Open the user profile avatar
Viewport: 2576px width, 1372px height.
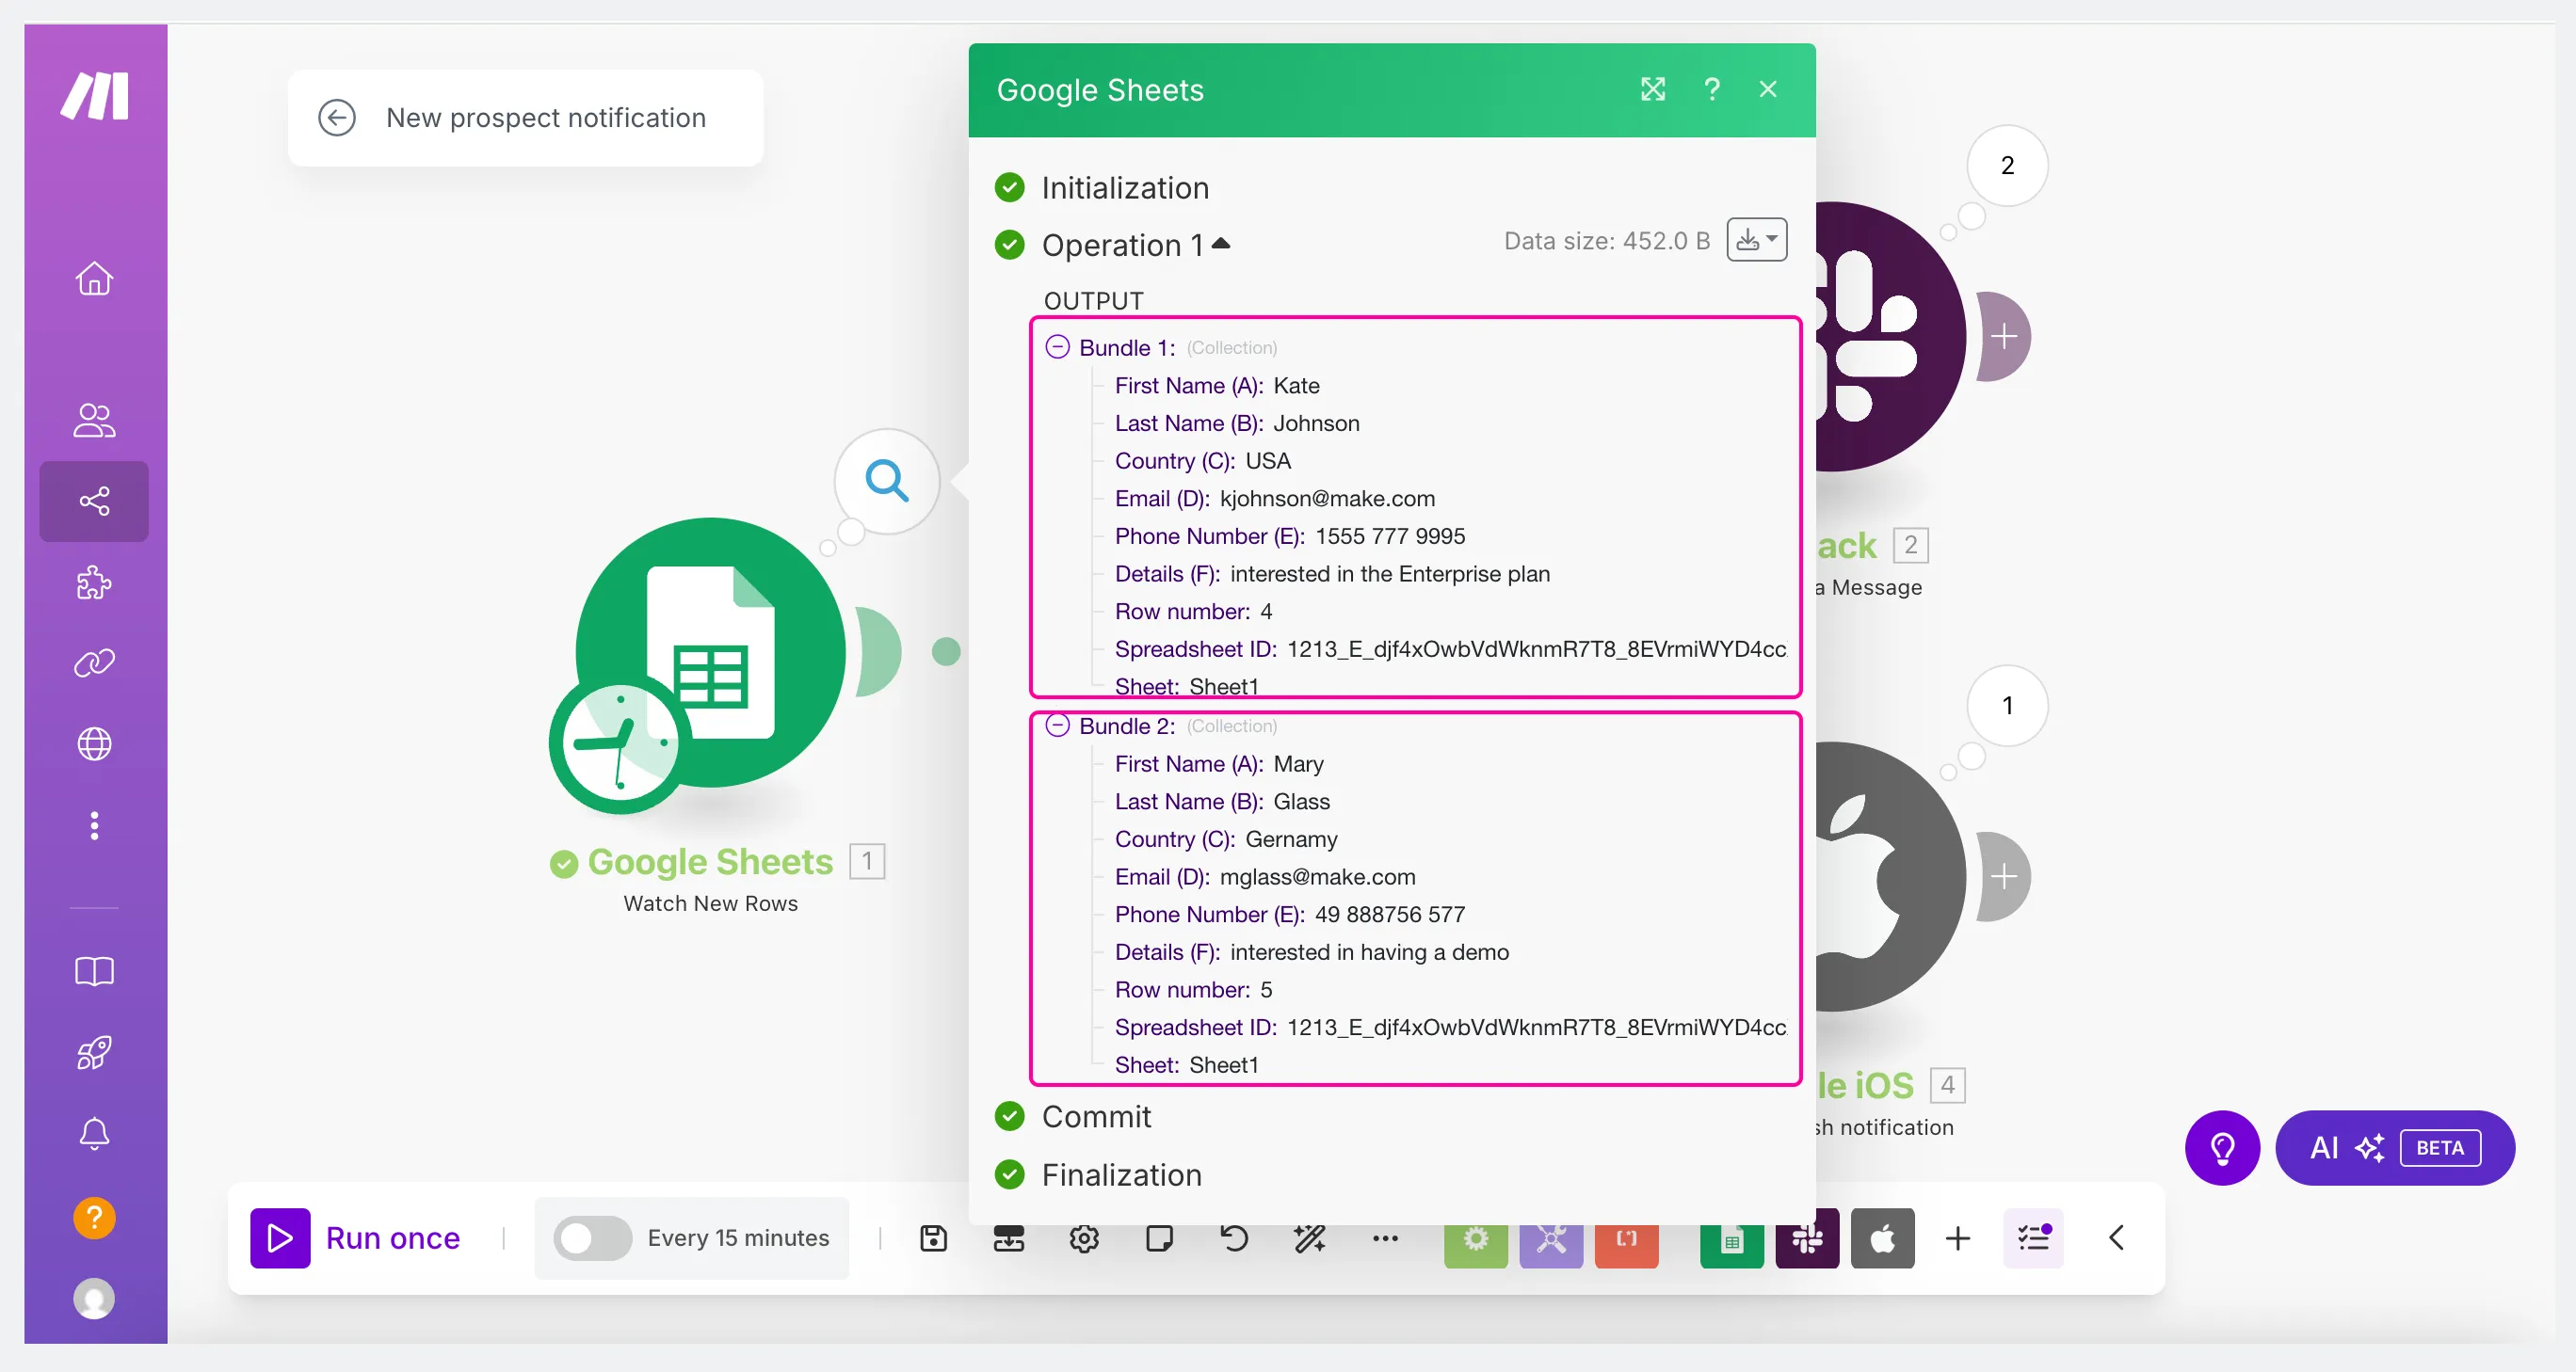click(94, 1299)
